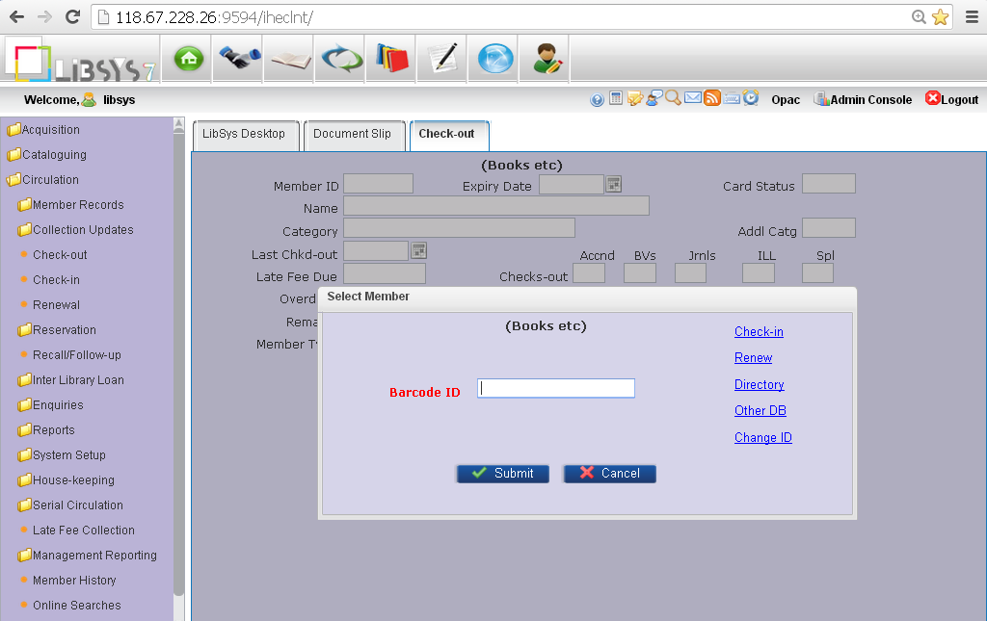This screenshot has height=621, width=987.
Task: Click the Check-in link in the dialog
Action: coord(759,330)
